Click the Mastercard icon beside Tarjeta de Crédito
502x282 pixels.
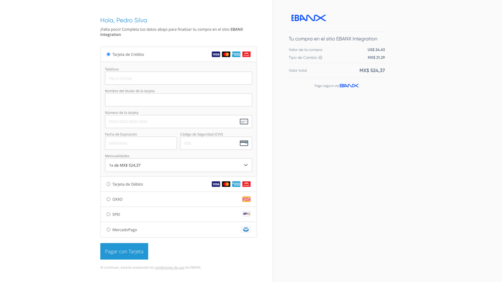point(226,54)
